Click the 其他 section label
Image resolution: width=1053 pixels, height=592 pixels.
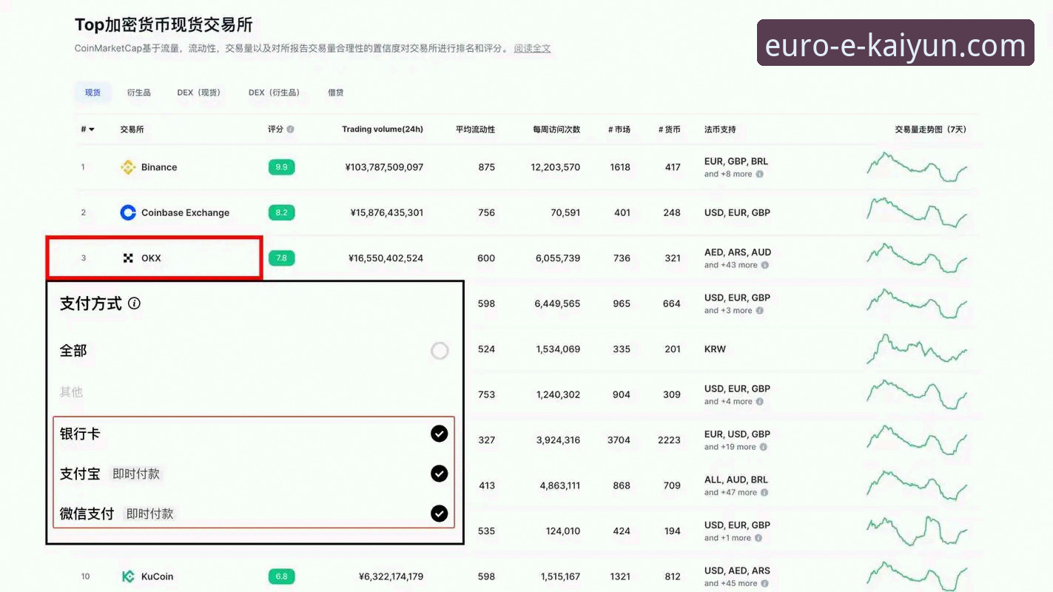[71, 392]
